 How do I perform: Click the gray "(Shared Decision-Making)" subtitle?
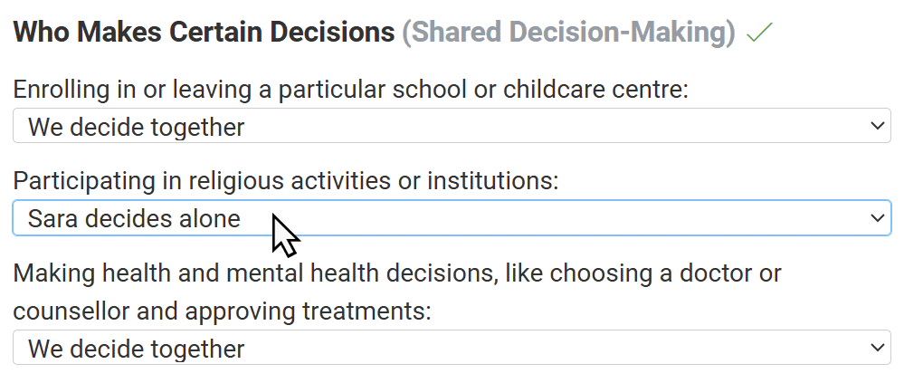568,34
